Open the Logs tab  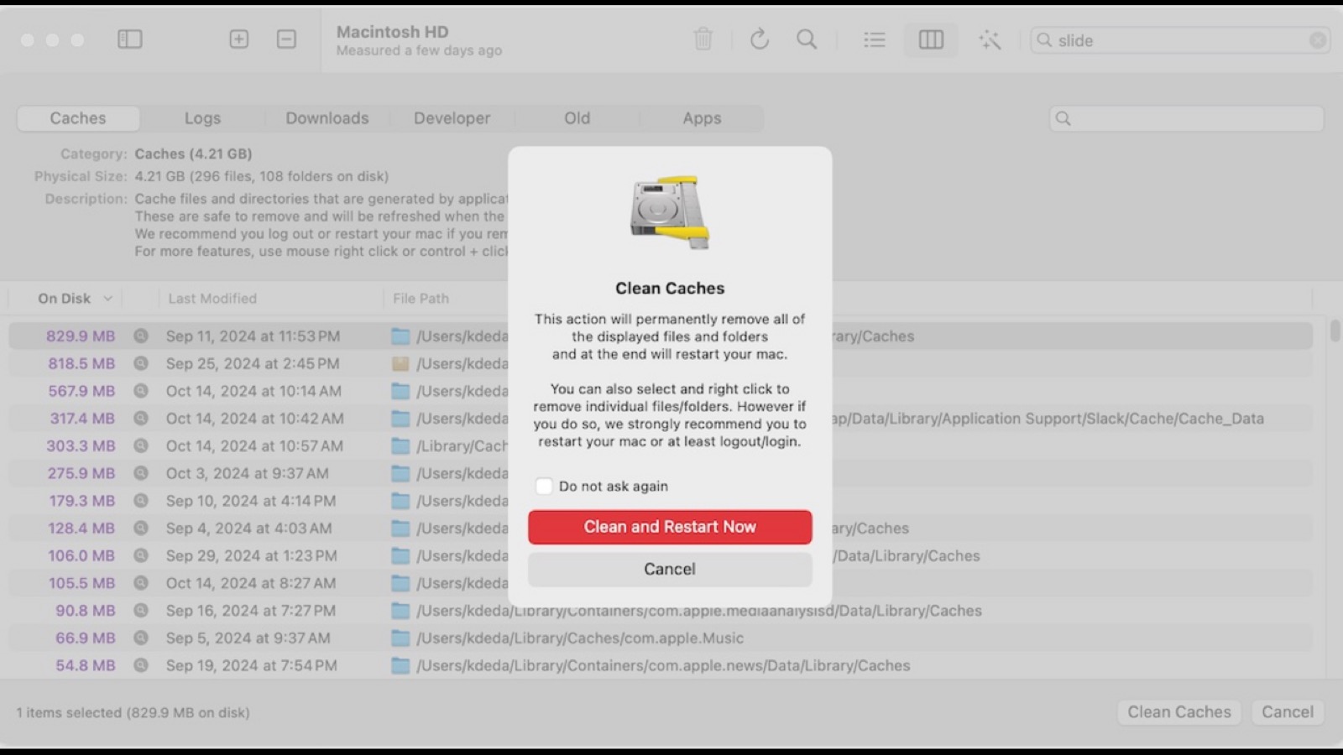[x=202, y=118]
